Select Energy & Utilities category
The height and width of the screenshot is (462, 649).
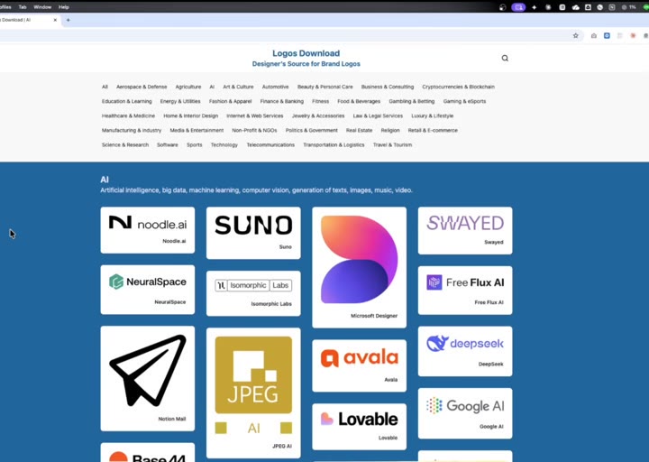pyautogui.click(x=180, y=102)
